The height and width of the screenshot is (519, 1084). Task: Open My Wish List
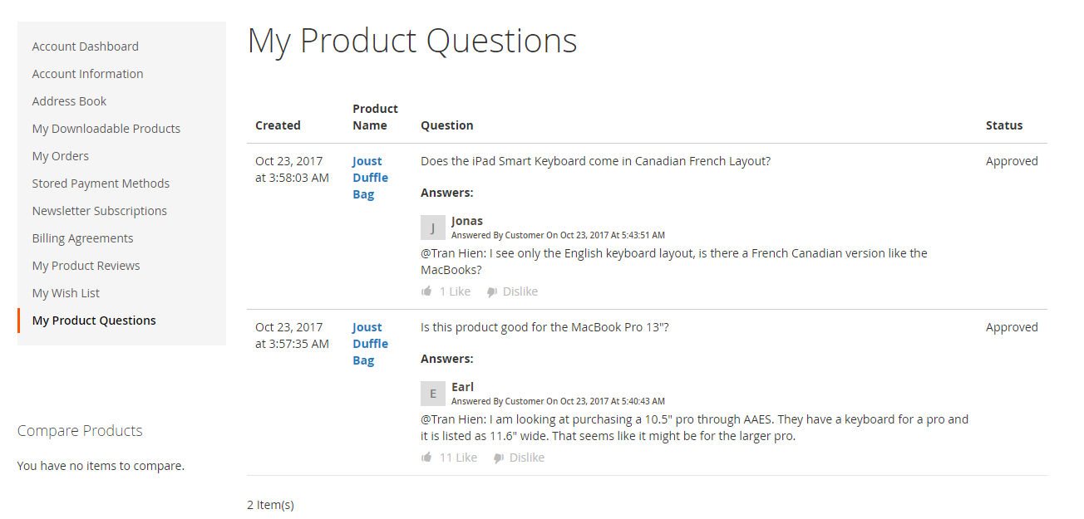coord(67,293)
